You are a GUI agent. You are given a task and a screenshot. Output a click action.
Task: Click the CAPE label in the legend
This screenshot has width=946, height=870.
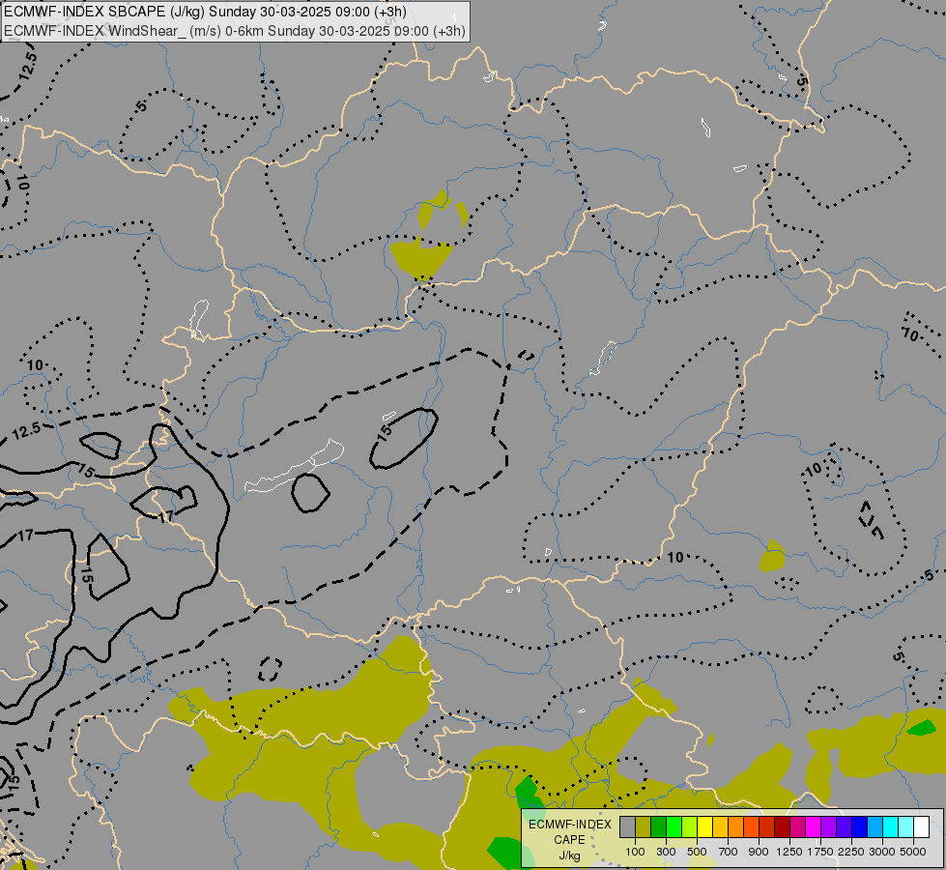click(x=569, y=840)
